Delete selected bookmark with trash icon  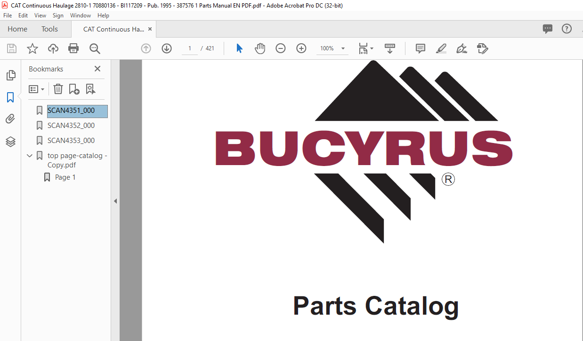point(58,89)
